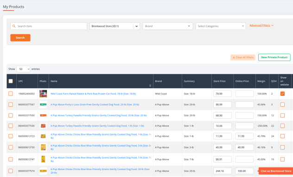
Task: Open Chicka Chicka Bow Wow 7-lb product link
Action: pos(101,159)
